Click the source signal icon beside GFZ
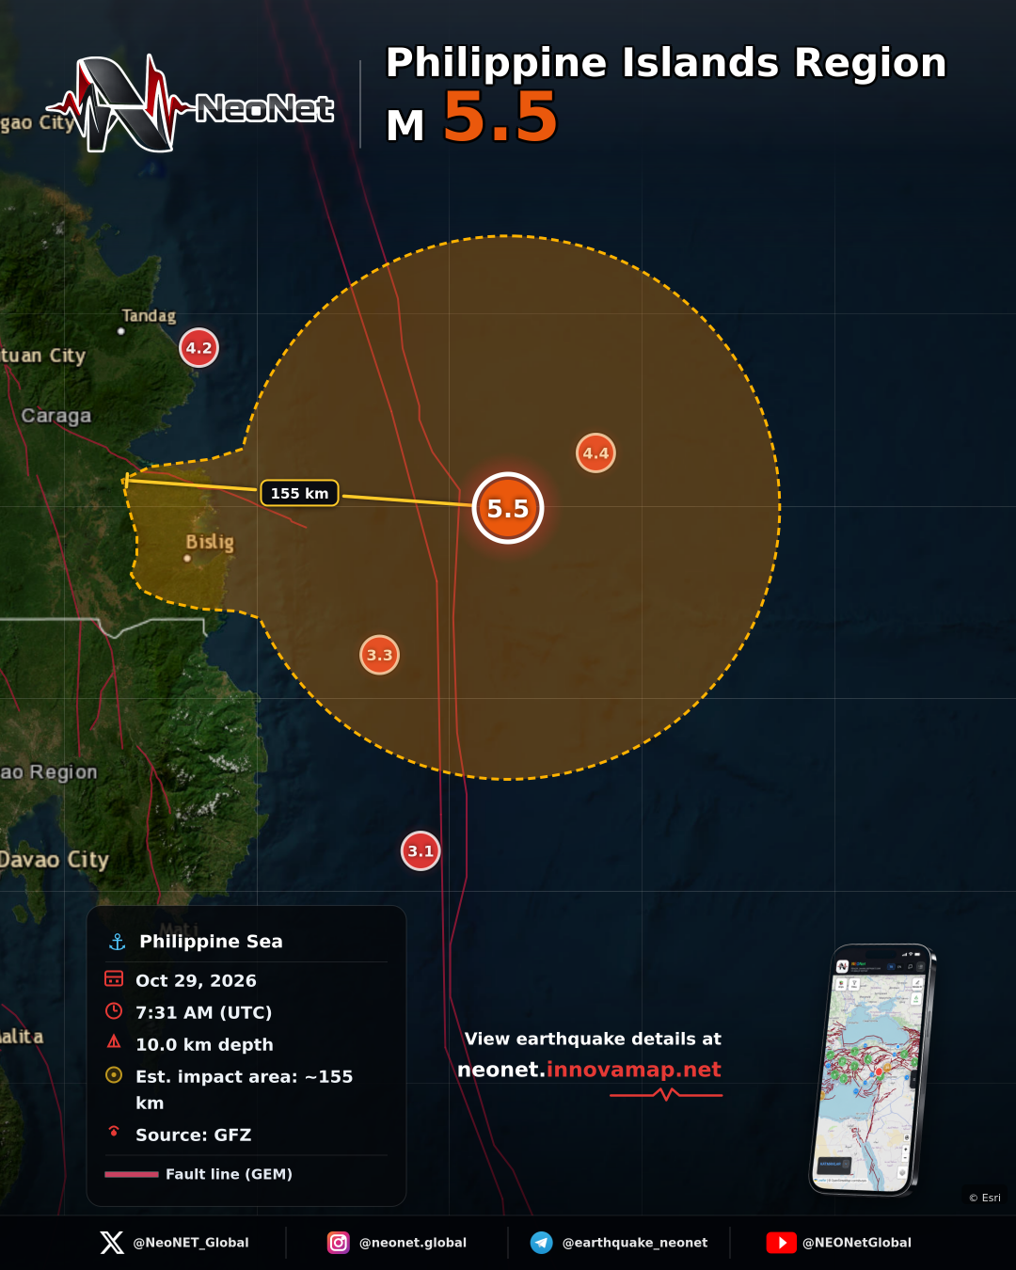 (114, 1131)
